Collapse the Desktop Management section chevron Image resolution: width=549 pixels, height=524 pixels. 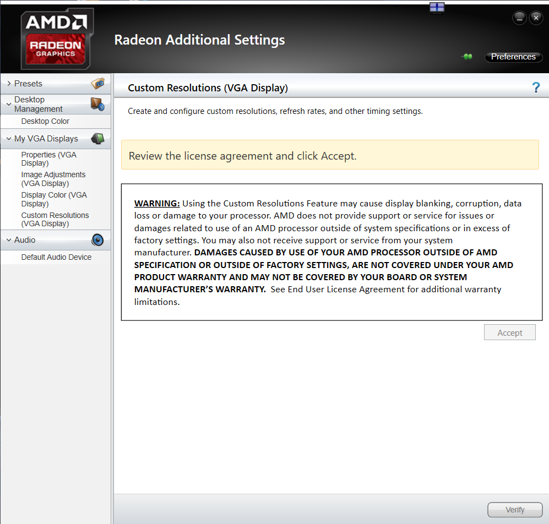(x=9, y=104)
